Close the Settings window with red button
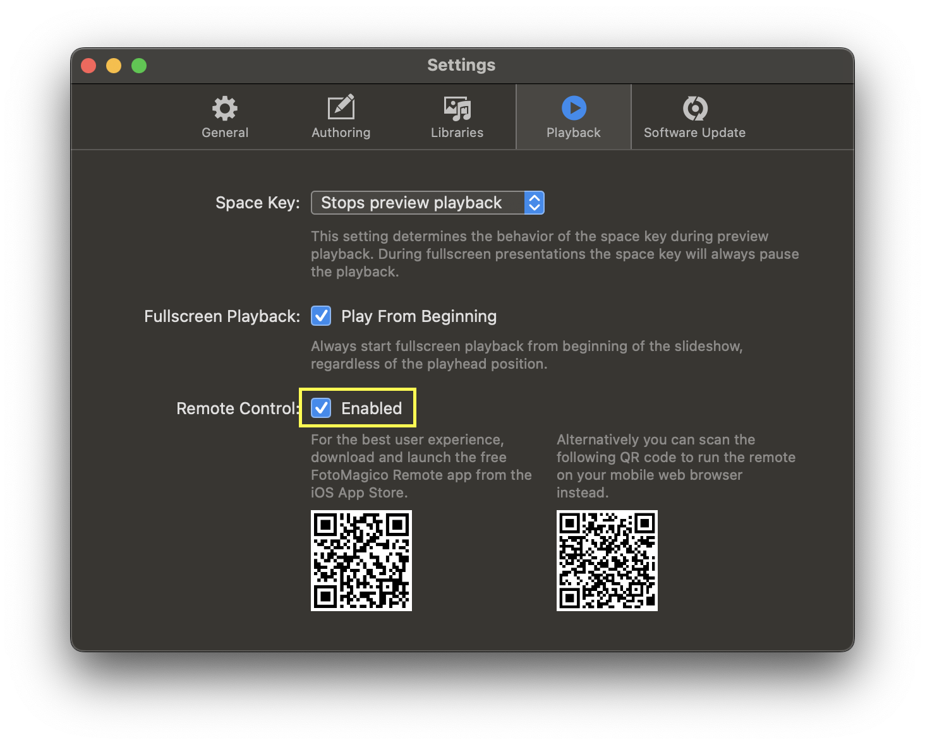Viewport: 925px width, 745px height. [88, 66]
